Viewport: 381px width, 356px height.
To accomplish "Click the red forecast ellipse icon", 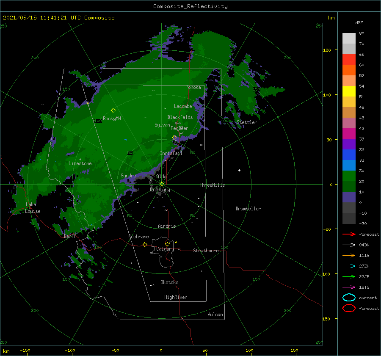I will [349, 308].
